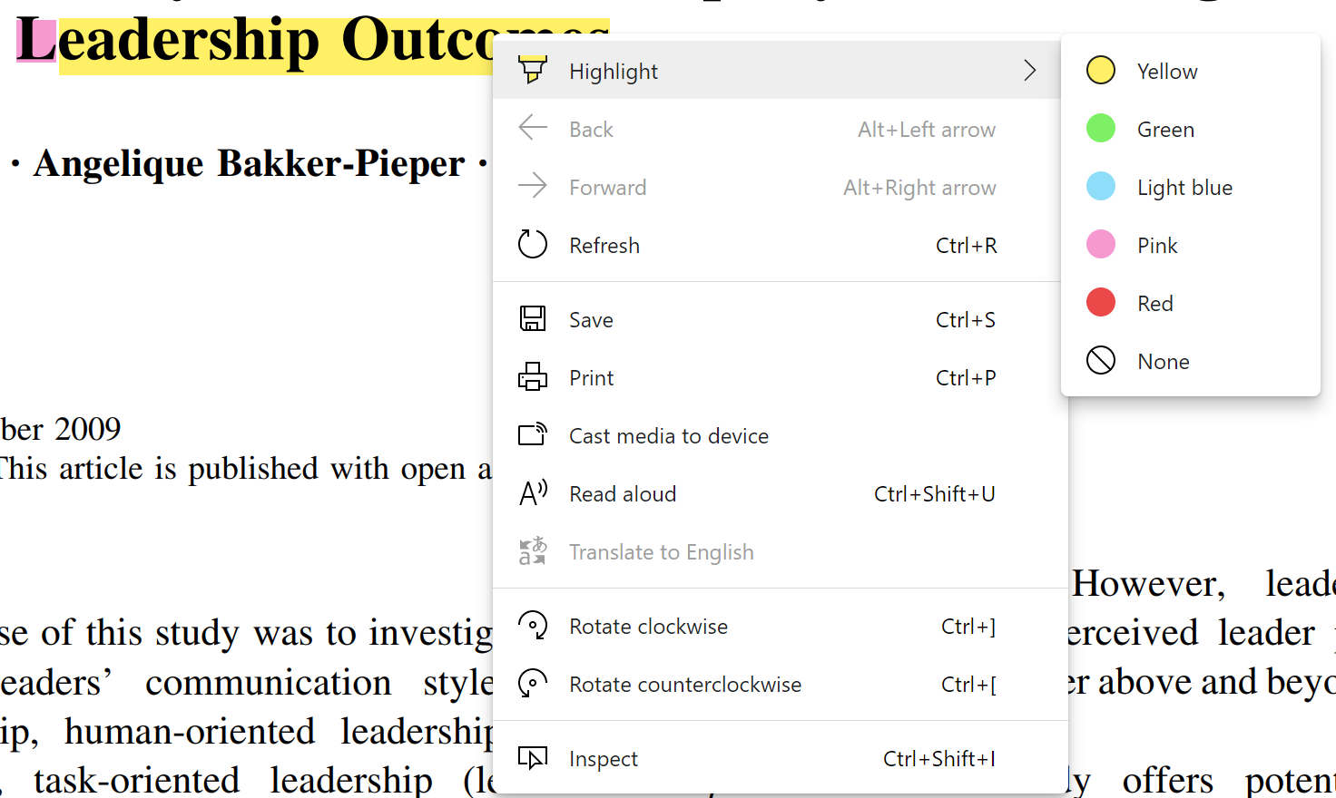Viewport: 1336px width, 798px height.
Task: Click the Green color label
Action: coord(1165,130)
